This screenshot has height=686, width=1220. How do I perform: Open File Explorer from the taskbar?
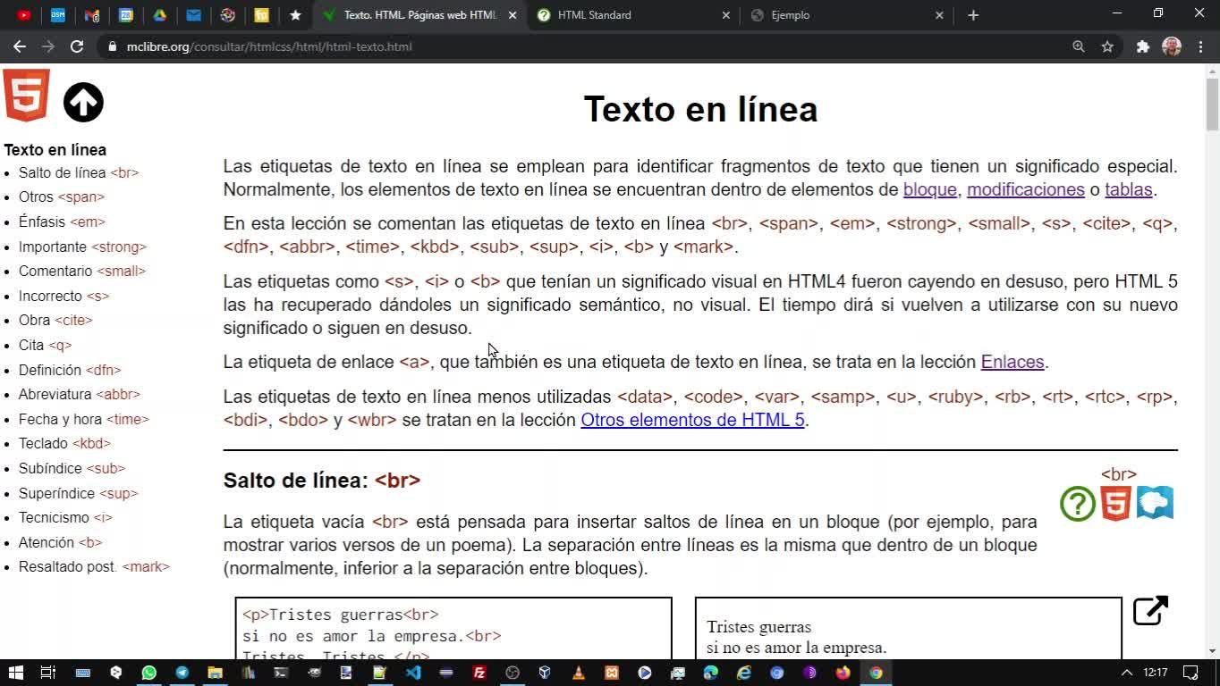point(215,673)
